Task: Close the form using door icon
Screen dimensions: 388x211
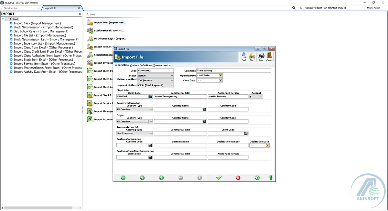Action: [x=269, y=57]
